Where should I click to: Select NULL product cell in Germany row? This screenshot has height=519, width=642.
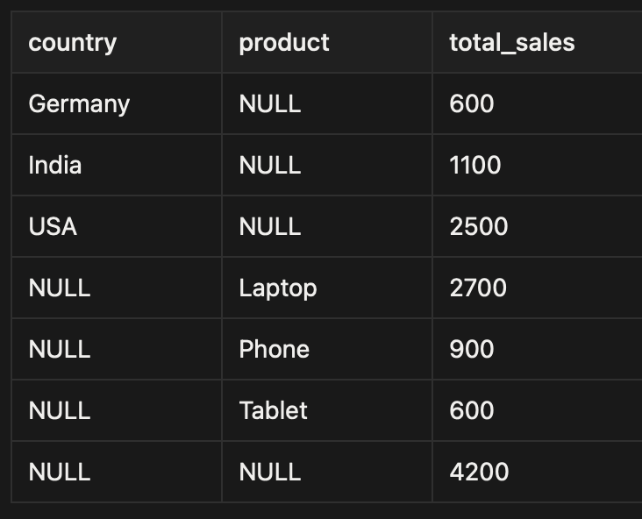[x=269, y=103]
